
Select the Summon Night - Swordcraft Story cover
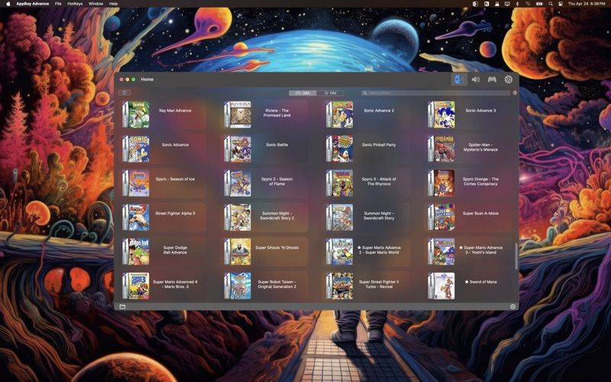[x=339, y=218]
